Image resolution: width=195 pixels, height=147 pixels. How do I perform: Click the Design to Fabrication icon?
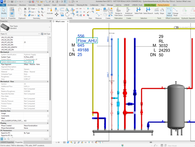point(118,12)
